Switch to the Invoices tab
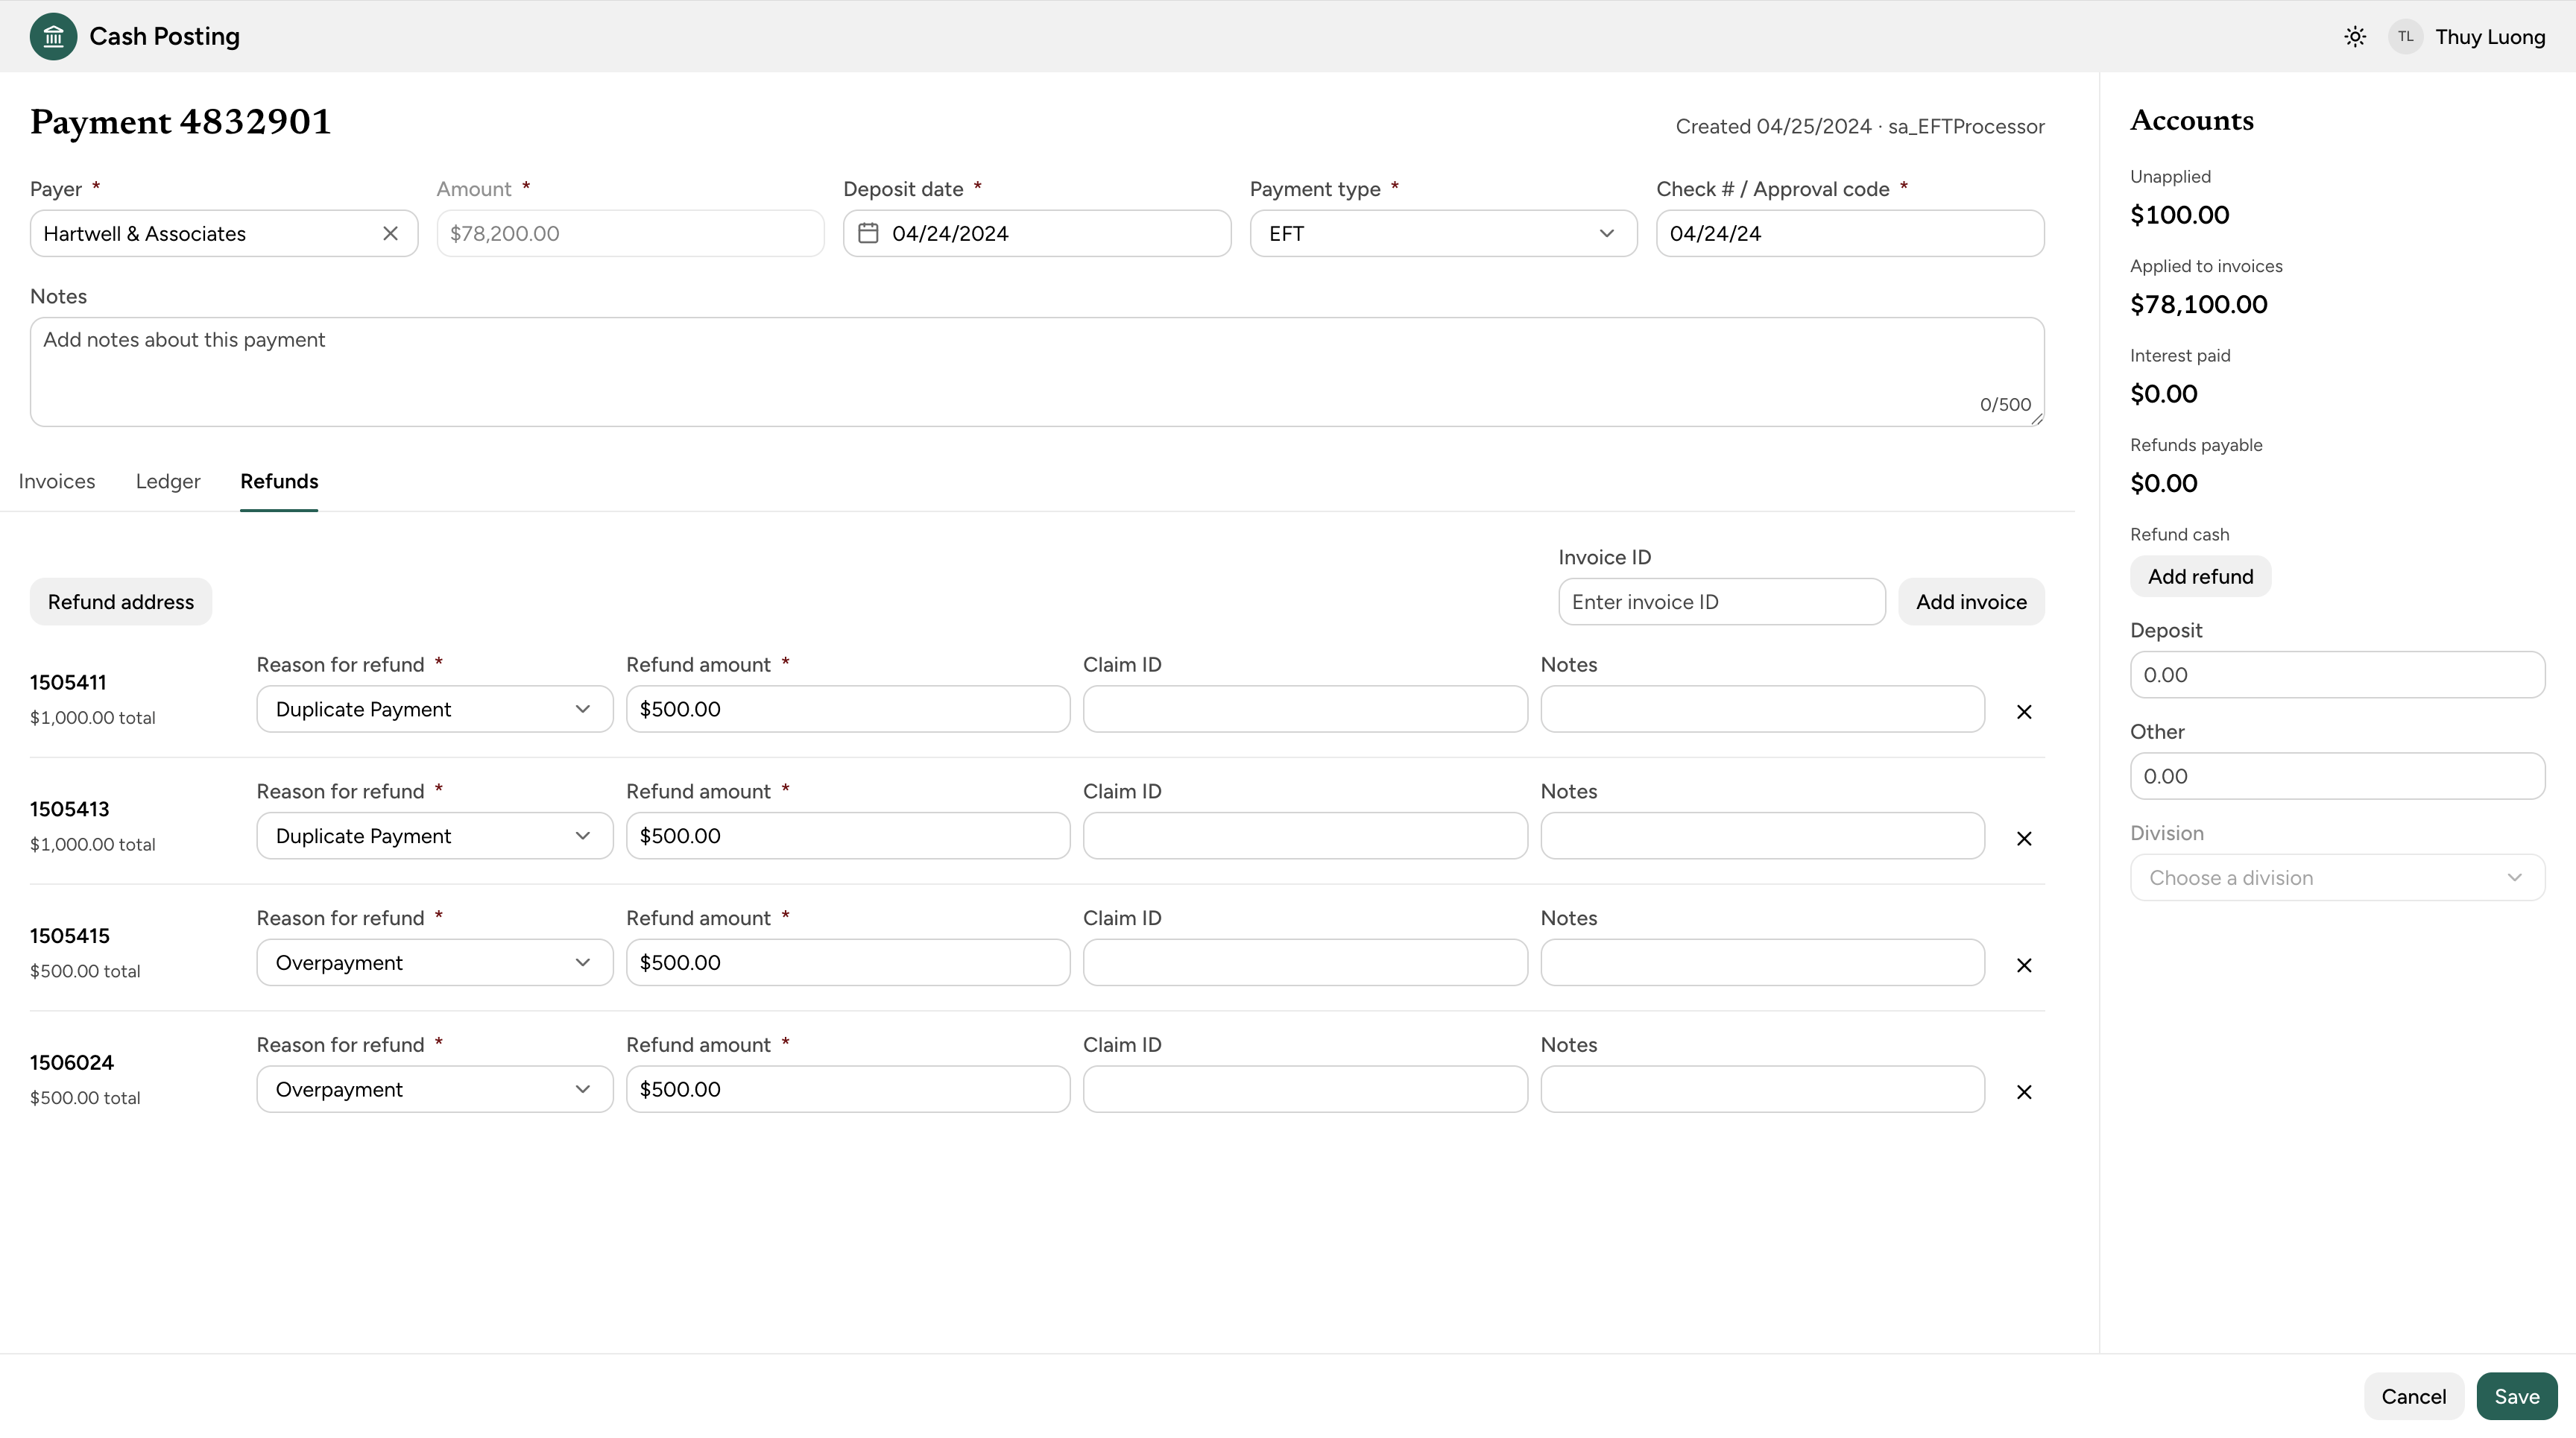The height and width of the screenshot is (1438, 2576). pyautogui.click(x=57, y=481)
